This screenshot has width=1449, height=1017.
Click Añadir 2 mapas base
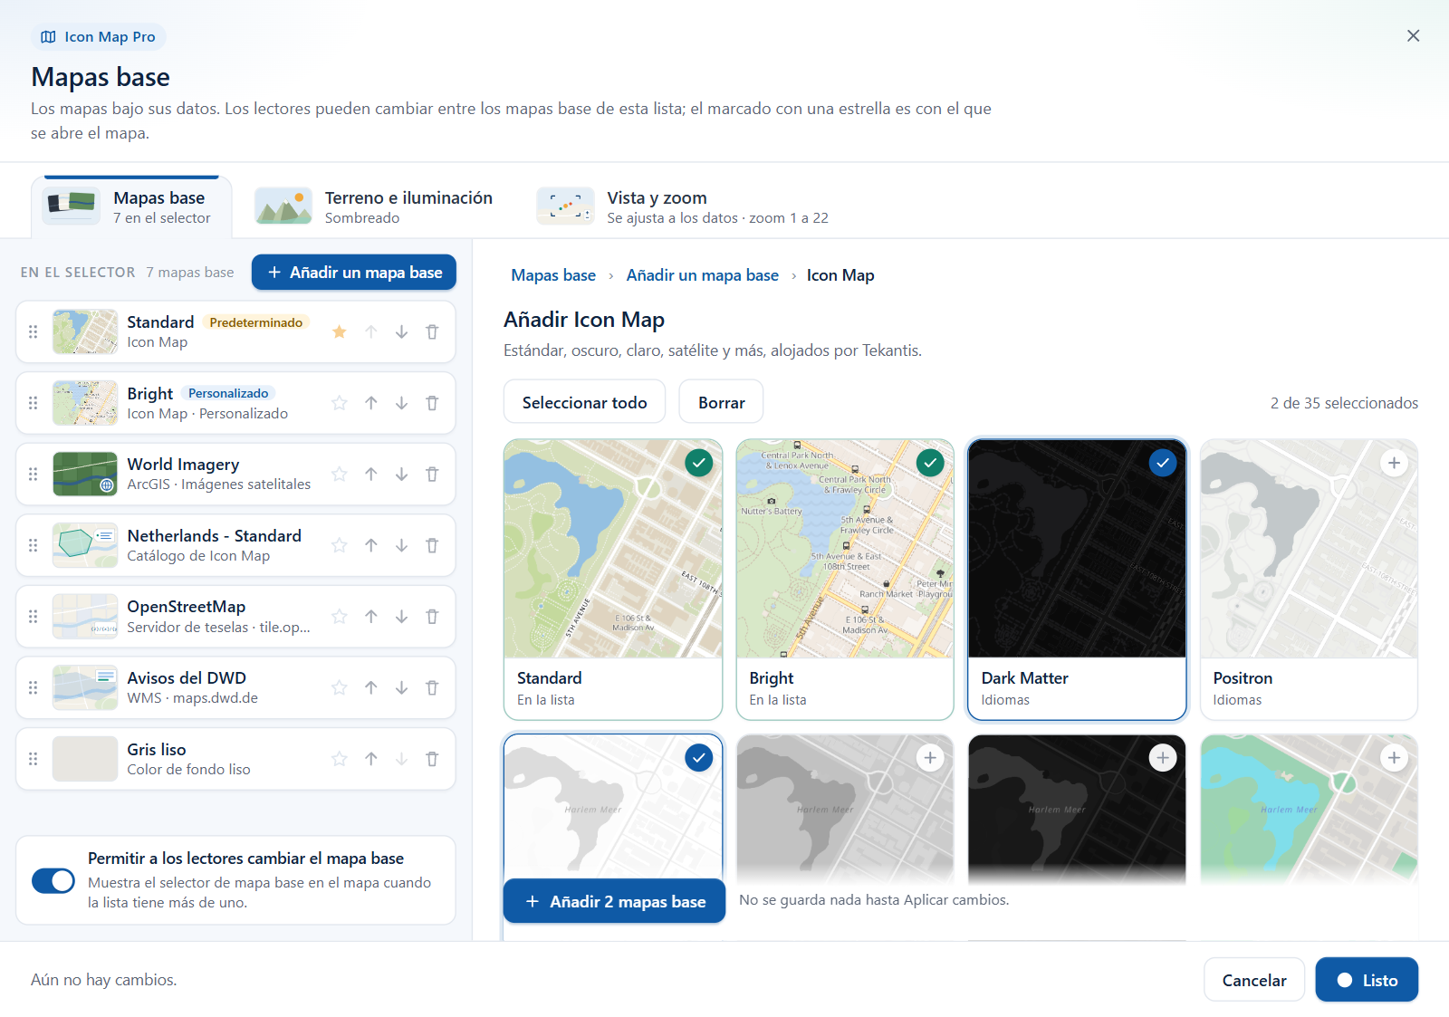pyautogui.click(x=615, y=901)
